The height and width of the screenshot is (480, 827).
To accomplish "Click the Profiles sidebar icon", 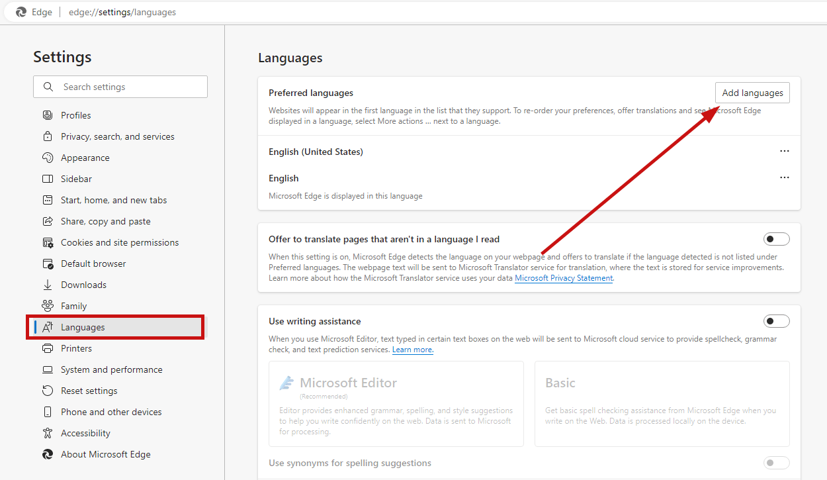I will click(48, 115).
